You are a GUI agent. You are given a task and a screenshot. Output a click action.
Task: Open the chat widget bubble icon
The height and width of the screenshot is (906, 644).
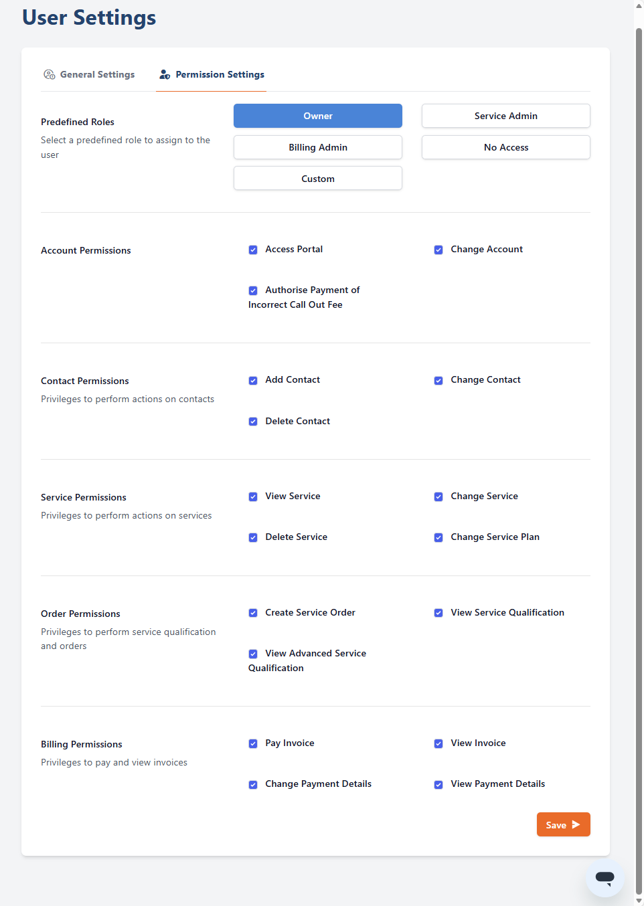605,877
